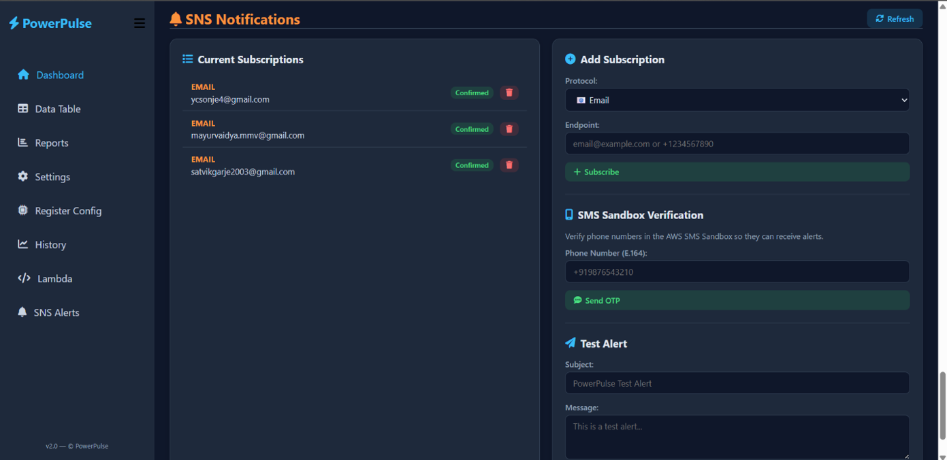Focus the Endpoint input field
947x460 pixels.
pyautogui.click(x=737, y=144)
